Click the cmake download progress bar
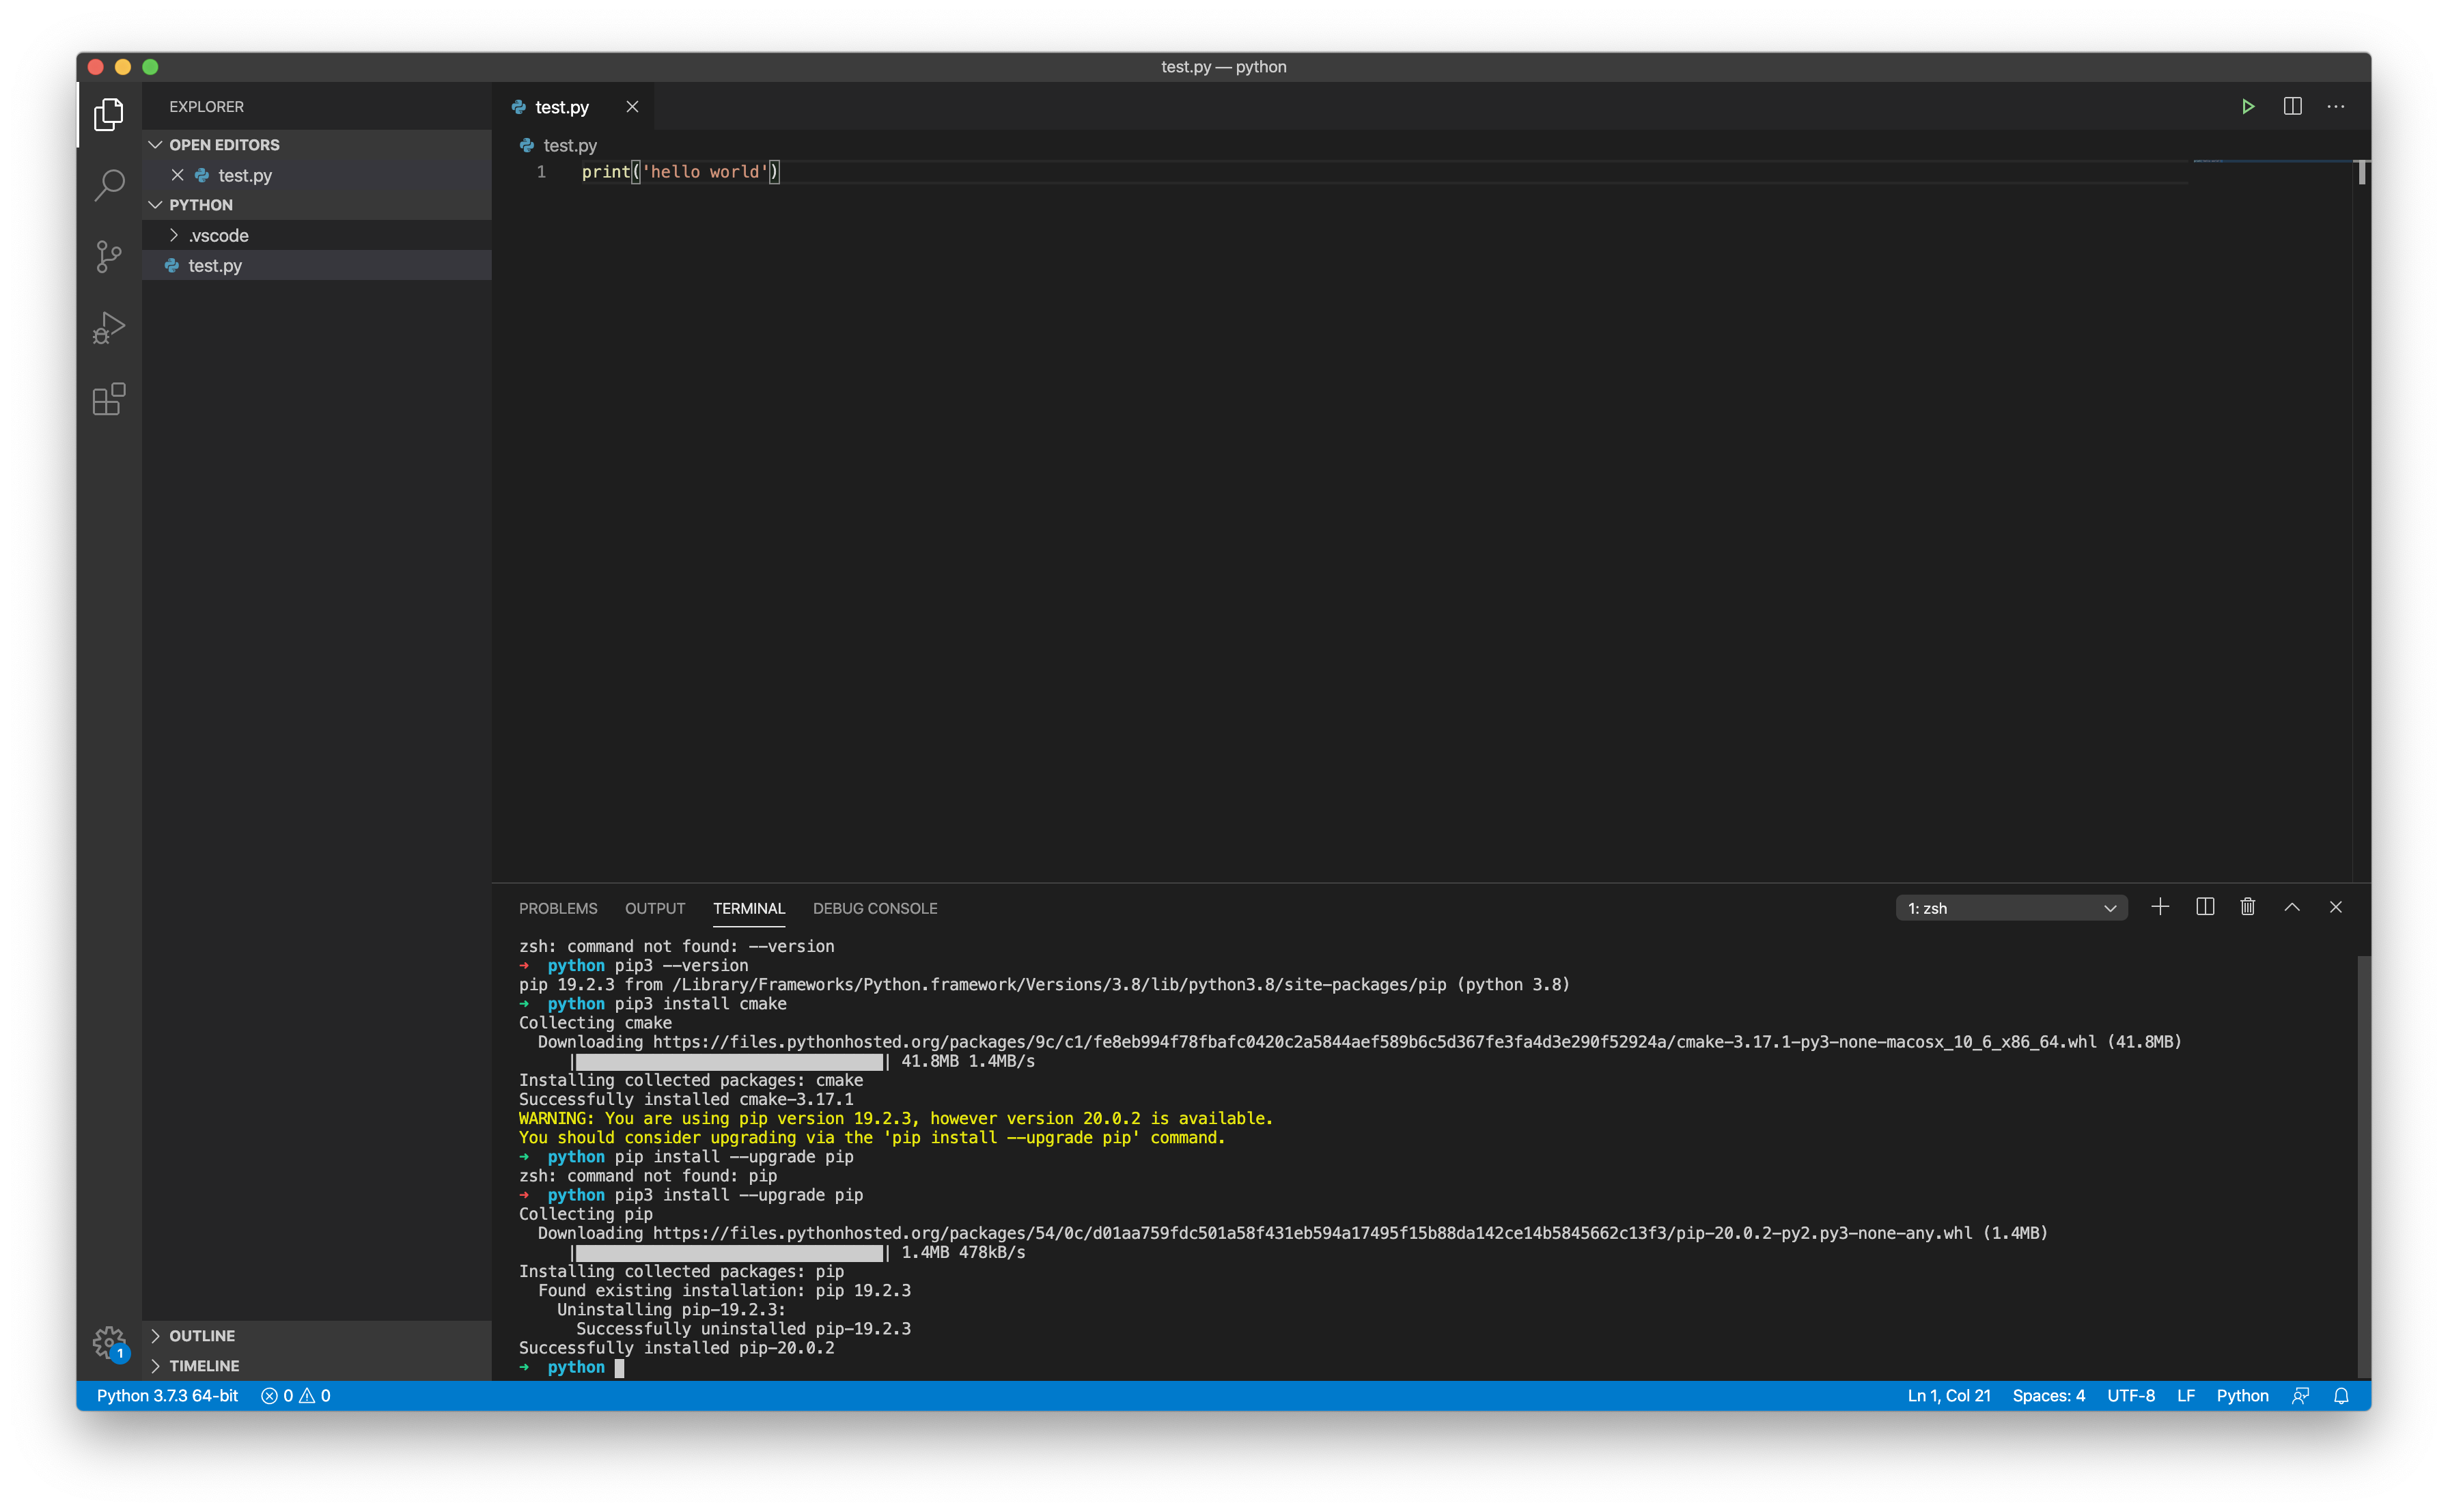The width and height of the screenshot is (2448, 1512). (x=730, y=1061)
